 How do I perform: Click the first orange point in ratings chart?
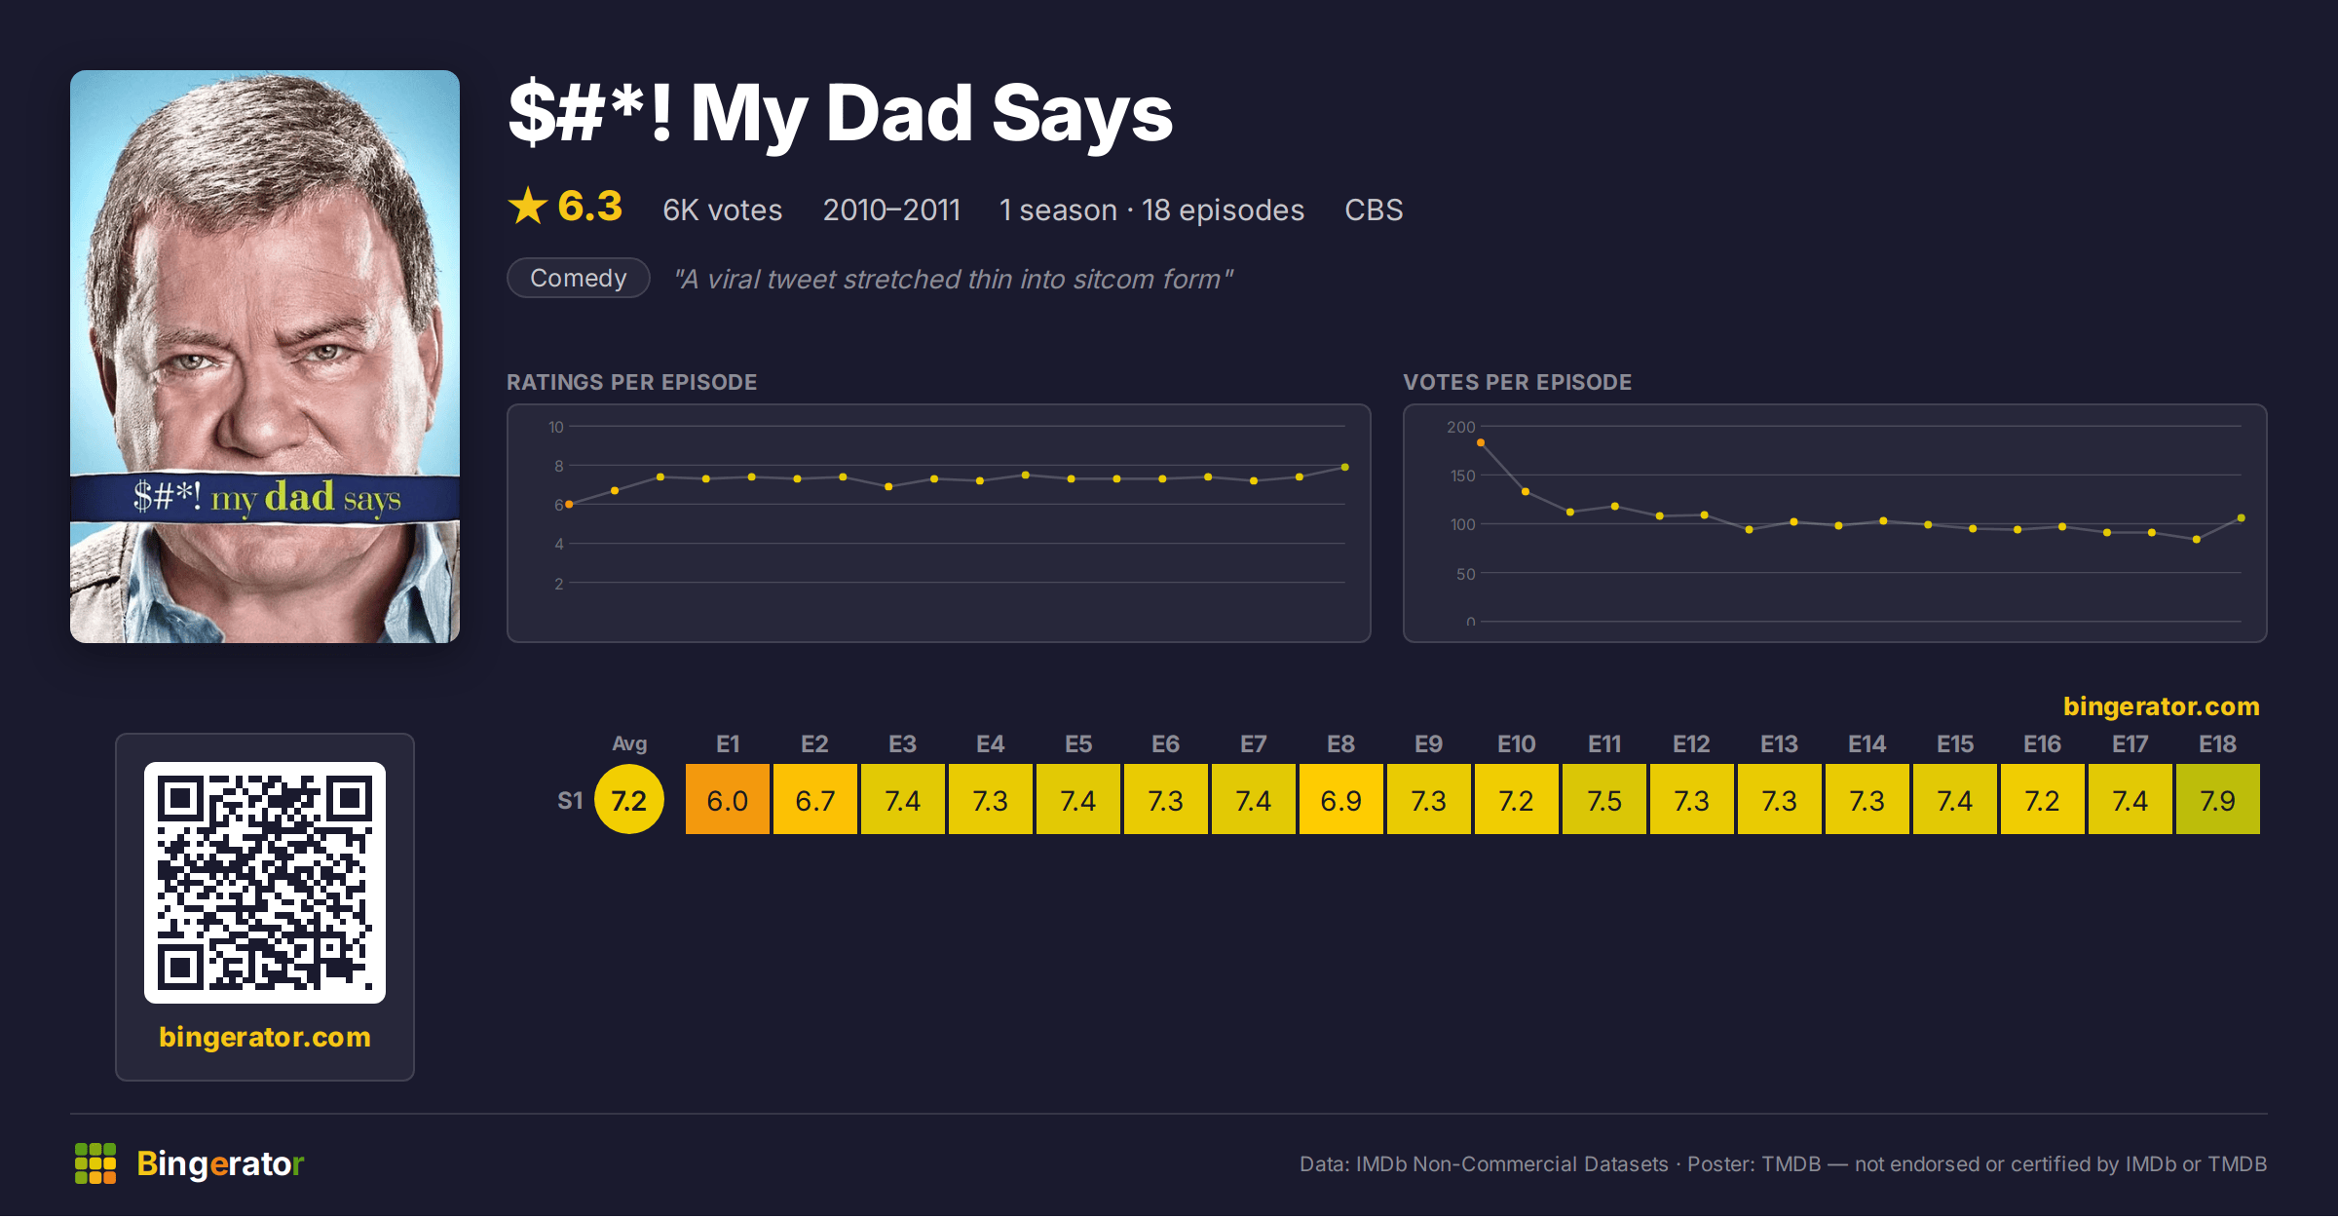point(570,505)
